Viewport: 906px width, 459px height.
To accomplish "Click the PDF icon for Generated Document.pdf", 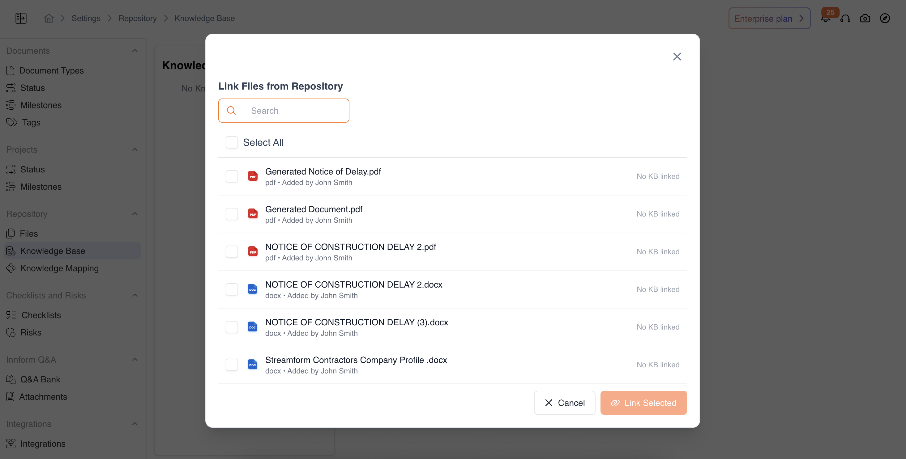I will (253, 214).
